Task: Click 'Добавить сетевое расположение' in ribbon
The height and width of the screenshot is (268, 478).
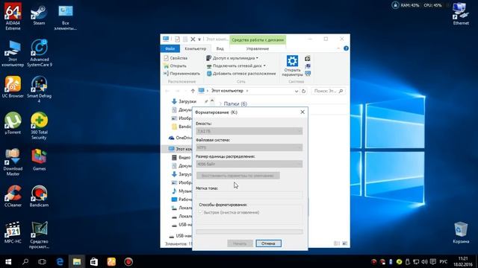Action: coord(241,74)
